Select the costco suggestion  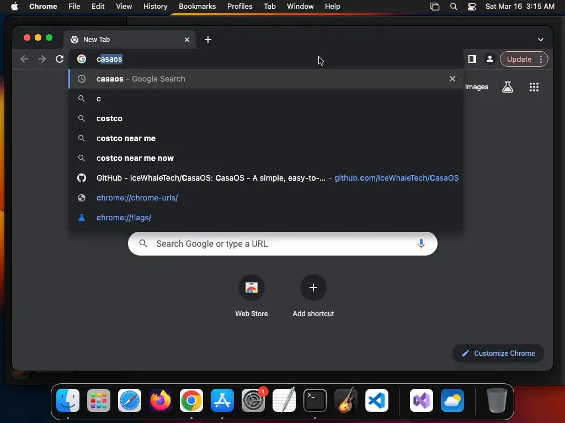pyautogui.click(x=266, y=118)
